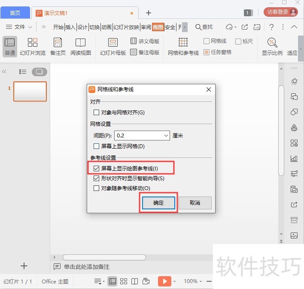Open Slide Sorter view (幻灯片浏览)
Viewport: 304px width, 289px height.
pyautogui.click(x=33, y=47)
